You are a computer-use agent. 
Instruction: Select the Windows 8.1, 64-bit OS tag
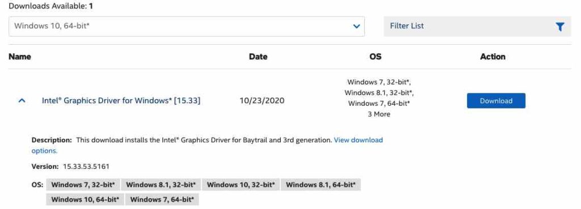tap(321, 185)
